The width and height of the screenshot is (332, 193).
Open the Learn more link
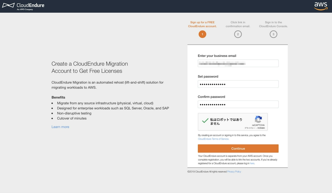[x=60, y=127]
